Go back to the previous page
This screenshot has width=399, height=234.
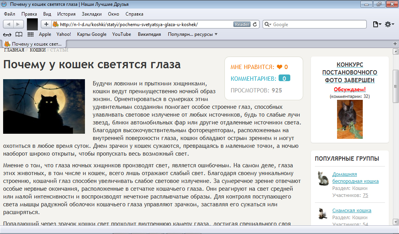9,24
